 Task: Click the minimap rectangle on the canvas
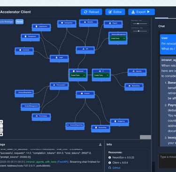[145, 137]
